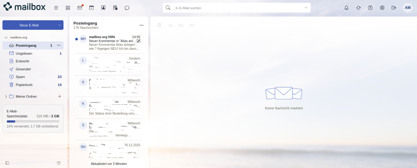417x168 pixels.
Task: Collapse the mailbox.org account section
Action: pyautogui.click(x=6, y=37)
